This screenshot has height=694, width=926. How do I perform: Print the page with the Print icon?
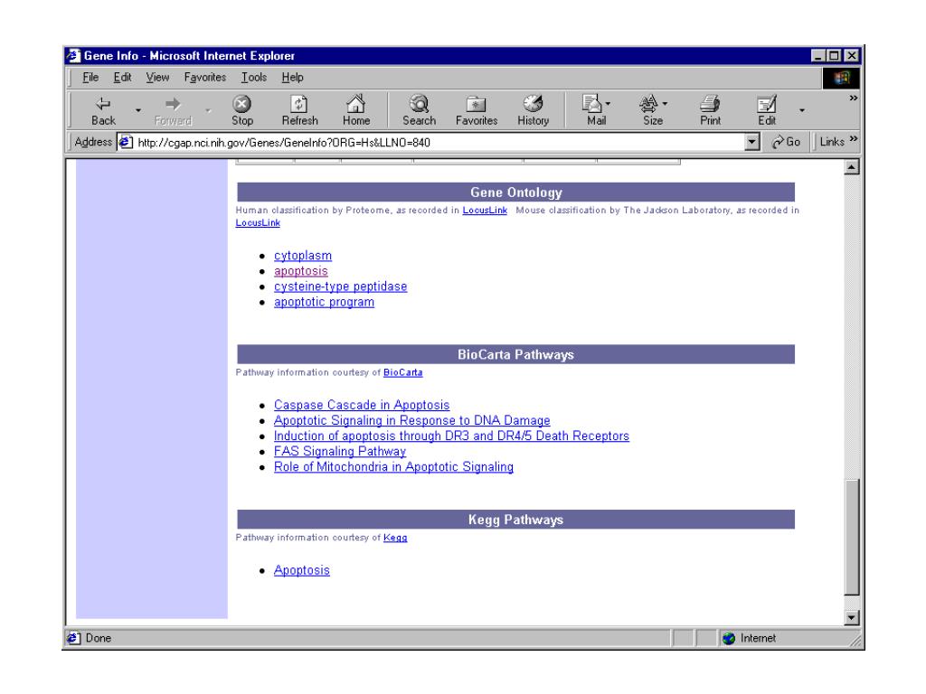click(710, 104)
